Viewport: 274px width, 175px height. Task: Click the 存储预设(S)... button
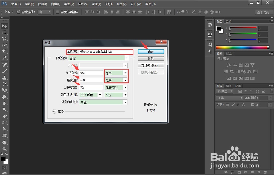tap(151, 65)
